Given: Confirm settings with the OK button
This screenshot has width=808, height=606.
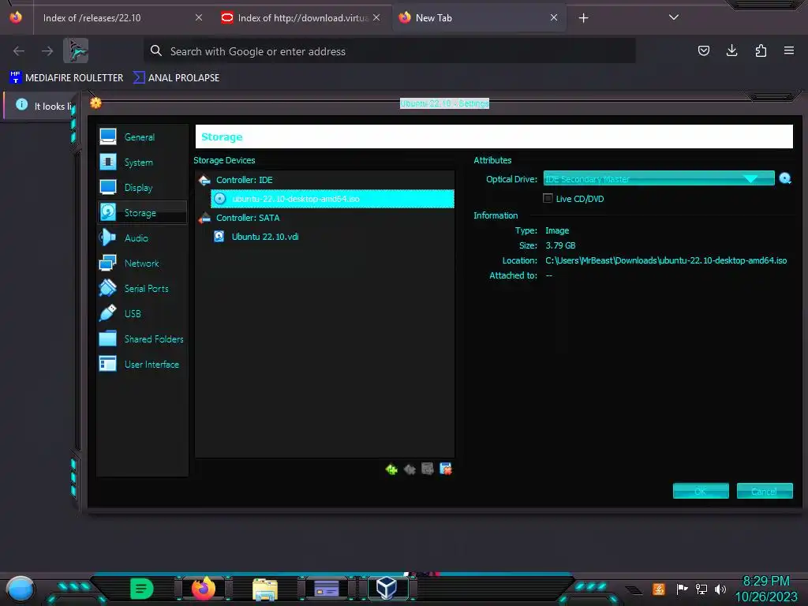Looking at the screenshot, I should [x=701, y=491].
